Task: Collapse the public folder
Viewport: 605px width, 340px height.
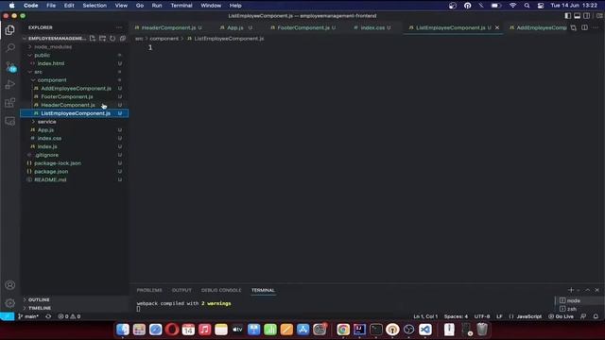Action: pos(42,55)
